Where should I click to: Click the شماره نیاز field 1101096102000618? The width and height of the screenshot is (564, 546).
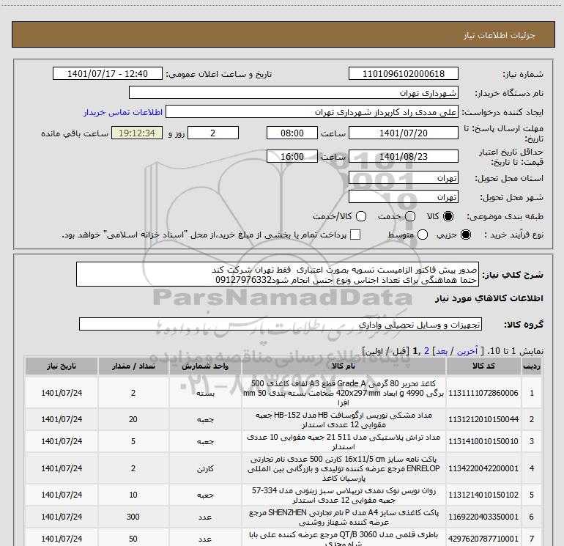coord(403,73)
